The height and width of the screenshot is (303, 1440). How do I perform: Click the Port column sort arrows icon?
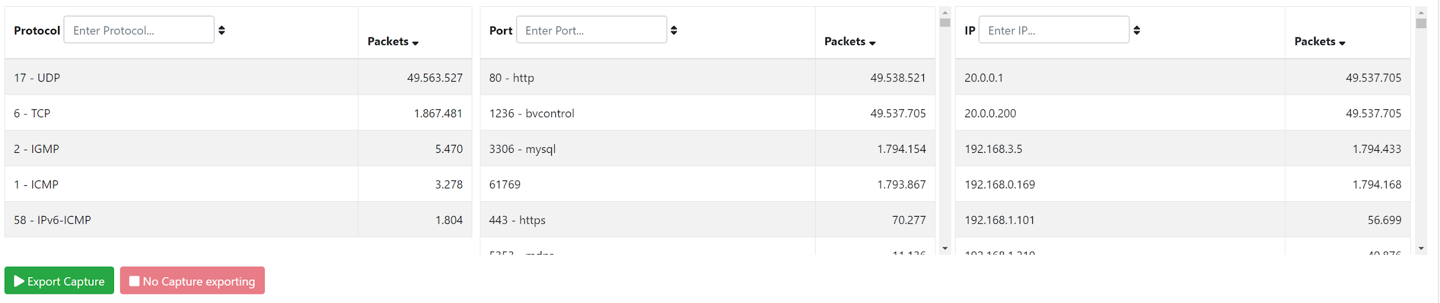[674, 30]
